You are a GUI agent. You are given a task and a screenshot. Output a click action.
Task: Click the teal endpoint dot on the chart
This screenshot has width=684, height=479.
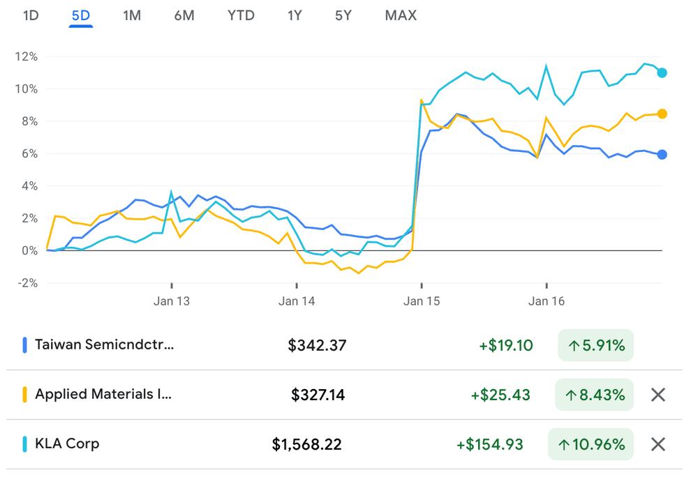(x=662, y=71)
